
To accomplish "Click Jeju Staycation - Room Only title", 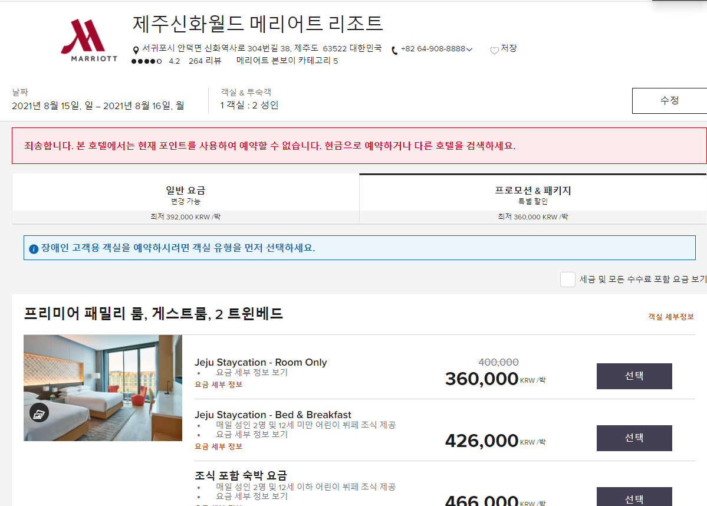I will tap(261, 363).
